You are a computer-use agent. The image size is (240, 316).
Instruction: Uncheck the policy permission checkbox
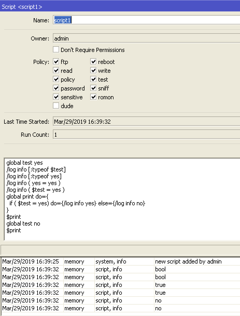[x=56, y=79]
